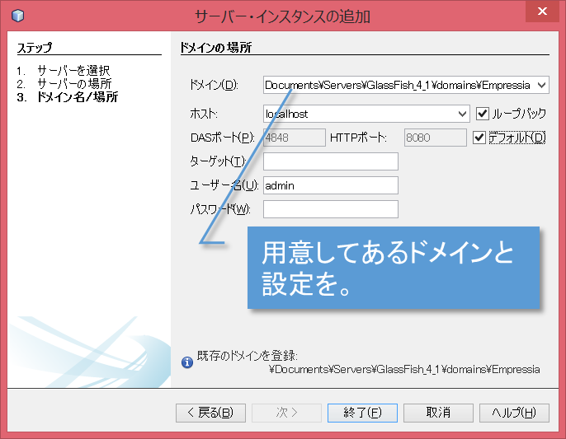Uncheck the デフォルト(D) checkbox
Viewport: 566px width, 439px height.
479,138
